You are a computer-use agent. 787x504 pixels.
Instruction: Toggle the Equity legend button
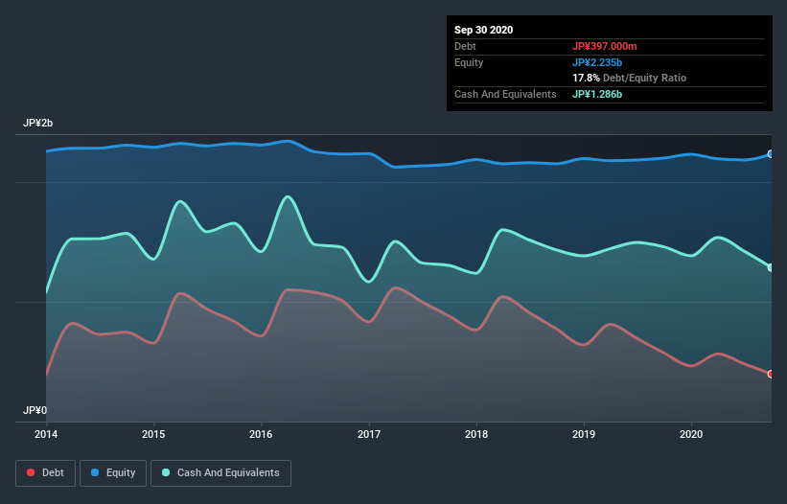[x=113, y=473]
